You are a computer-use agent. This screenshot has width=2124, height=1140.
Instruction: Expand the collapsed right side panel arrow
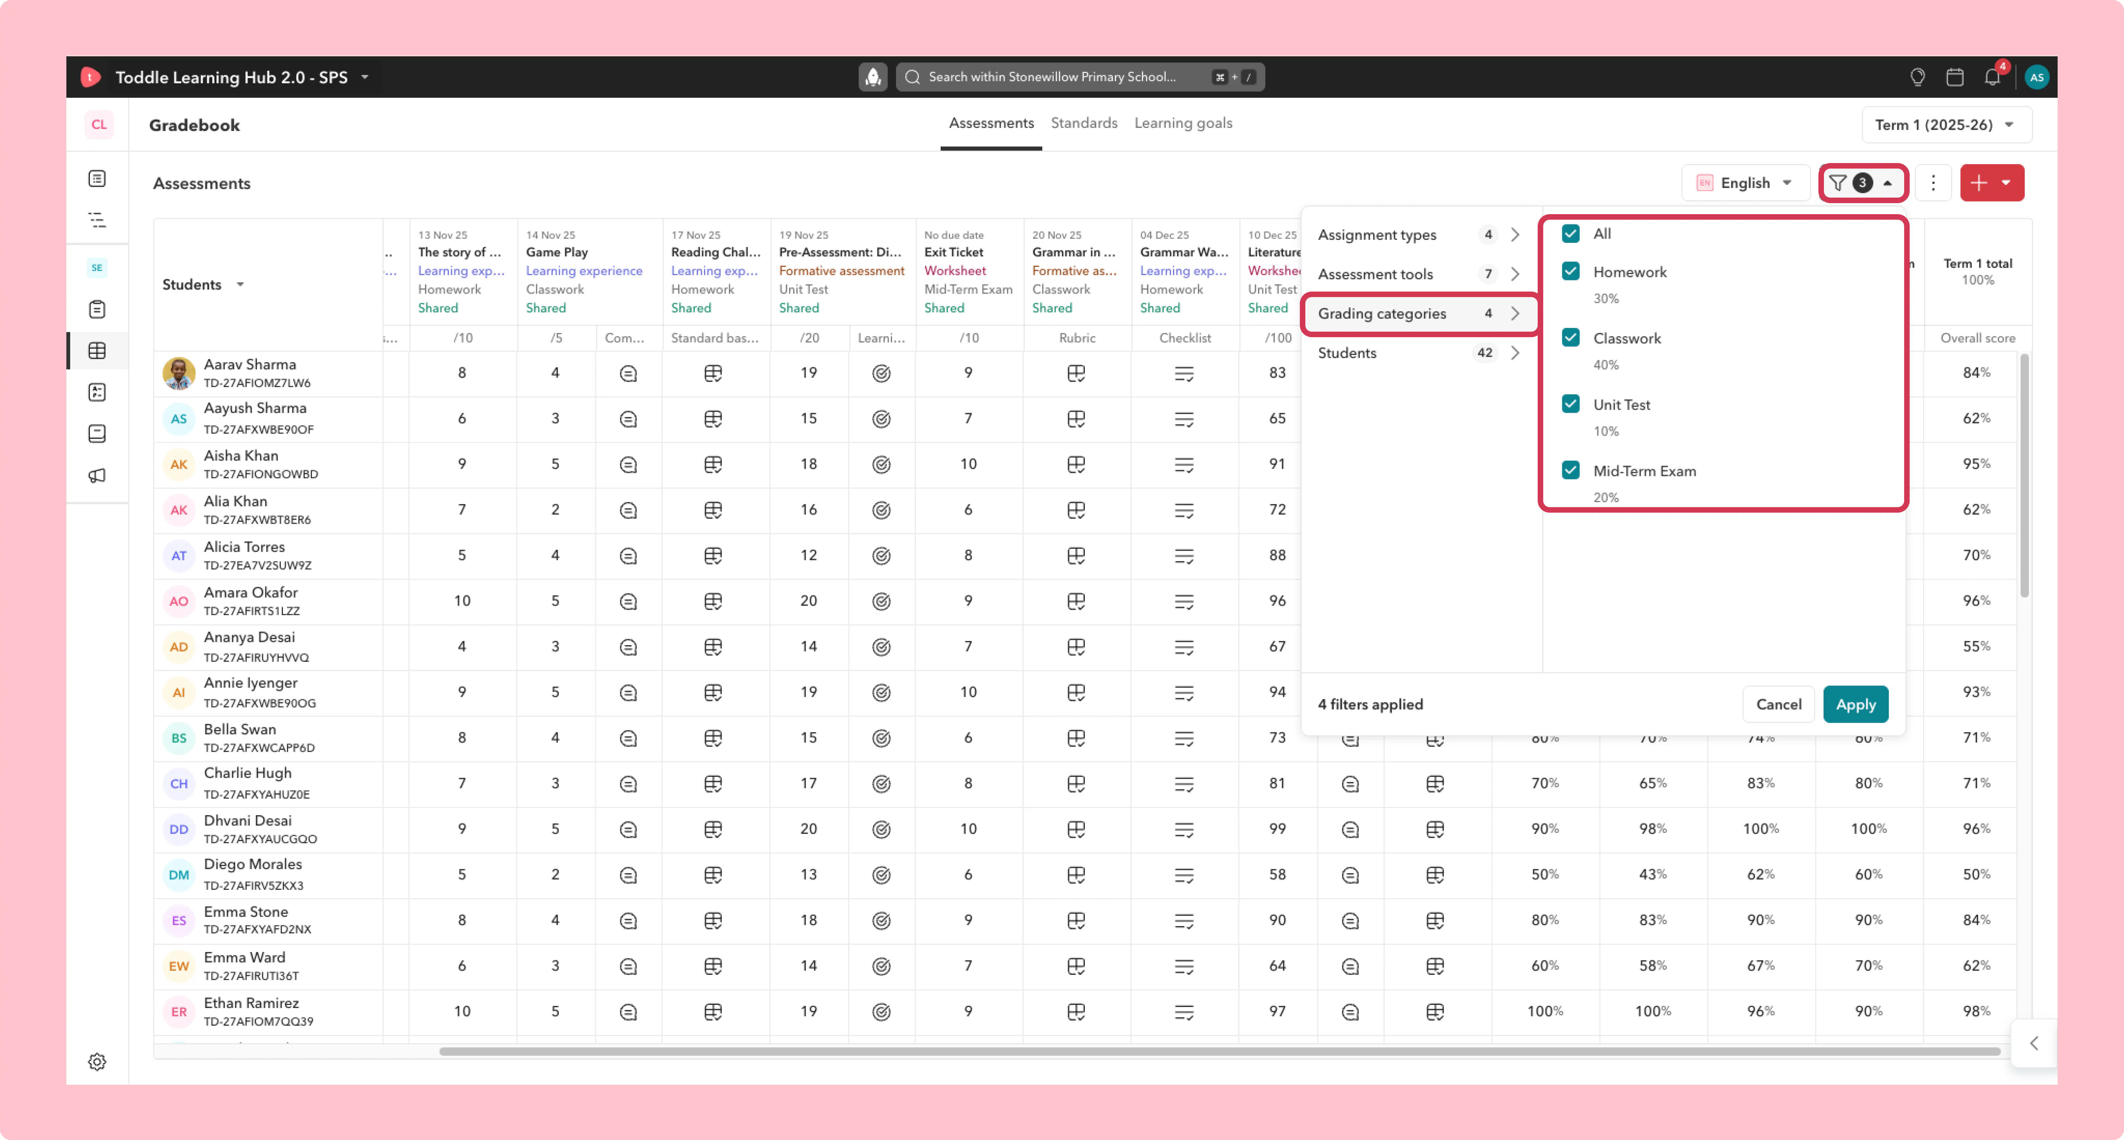pos(2033,1044)
